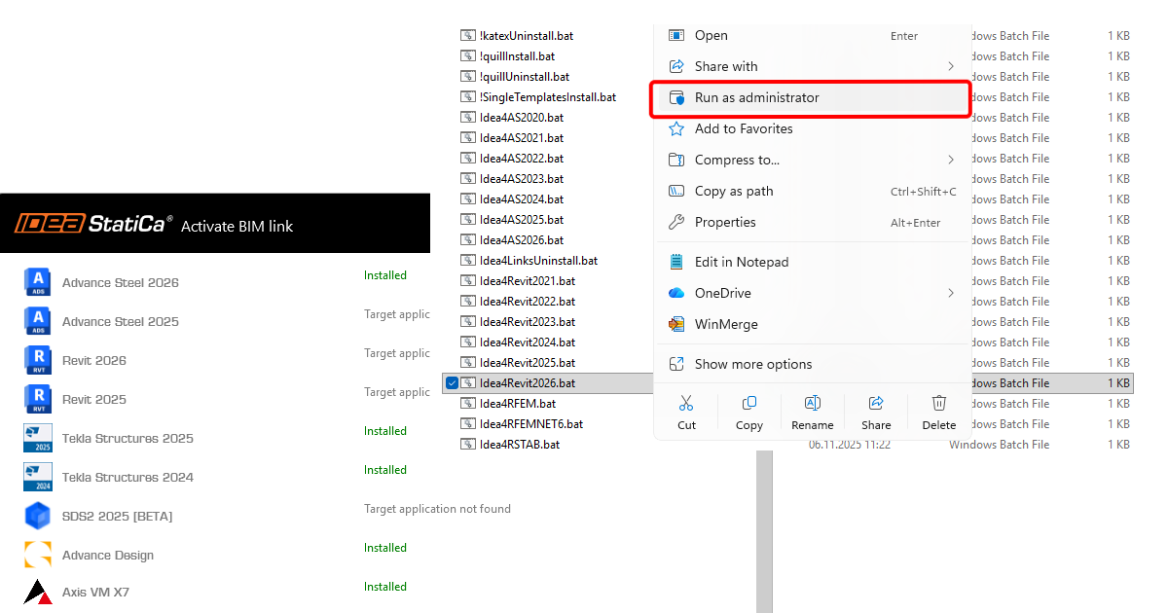Select file Idea4RFEM.bat
Viewport: 1168px width, 613px height.
pyautogui.click(x=518, y=404)
